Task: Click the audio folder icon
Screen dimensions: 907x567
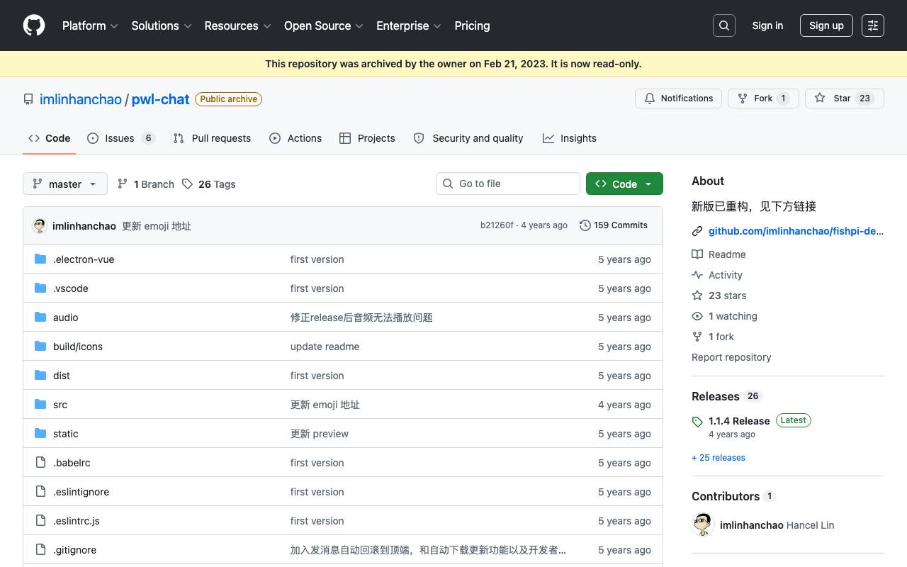Action: pyautogui.click(x=40, y=318)
